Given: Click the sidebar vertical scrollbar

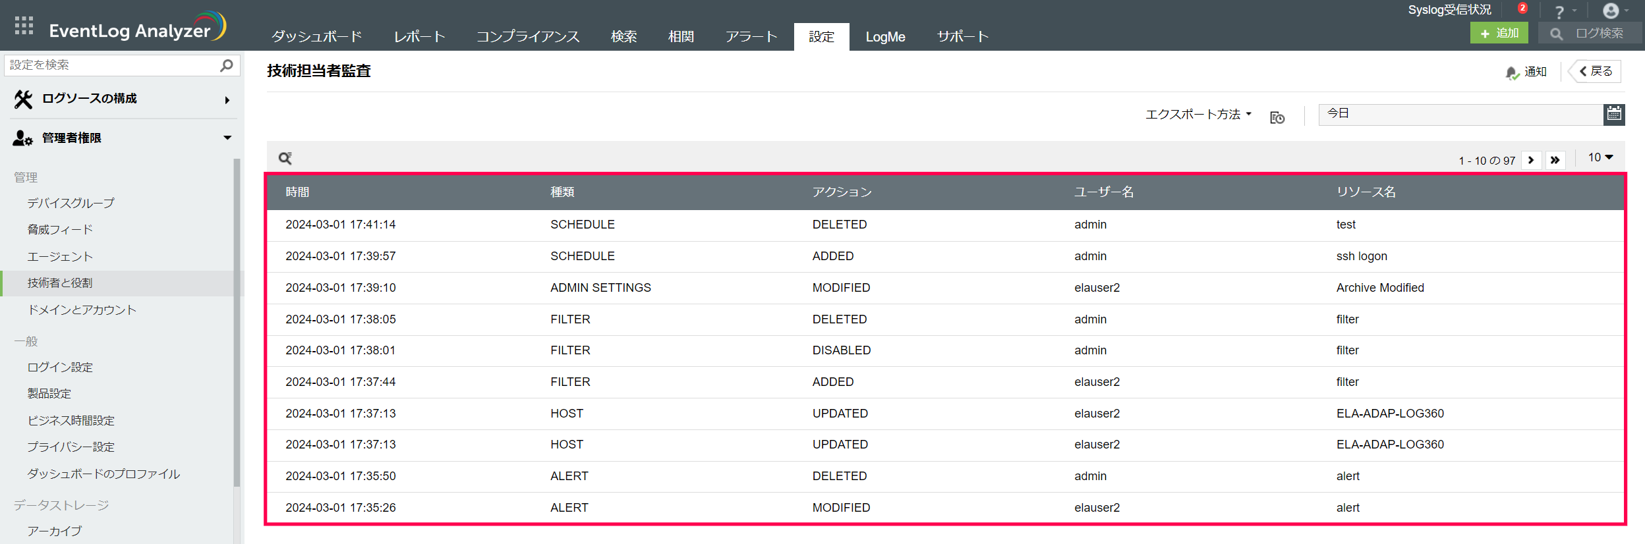Looking at the screenshot, I should click(237, 323).
